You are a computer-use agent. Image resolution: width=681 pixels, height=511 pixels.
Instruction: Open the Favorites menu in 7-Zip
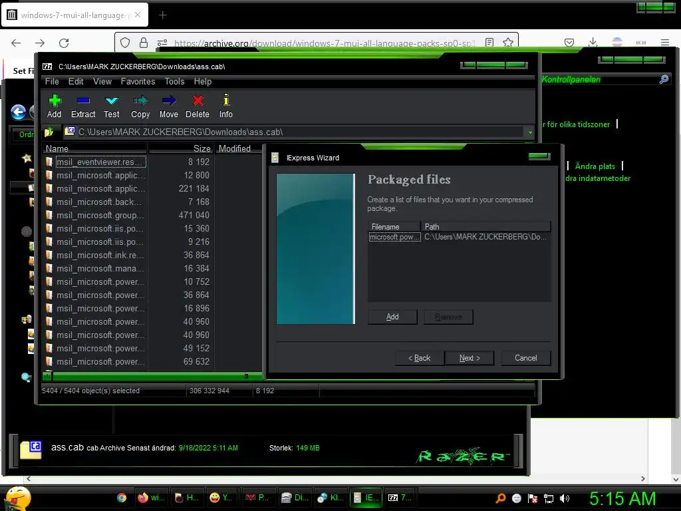coord(138,81)
